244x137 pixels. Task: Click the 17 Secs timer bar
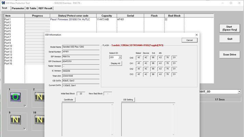click(x=220, y=100)
